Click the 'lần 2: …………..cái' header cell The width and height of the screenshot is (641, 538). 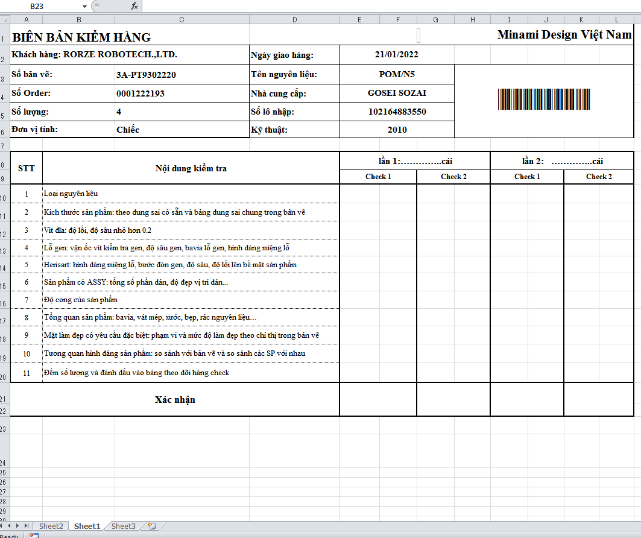[562, 161]
